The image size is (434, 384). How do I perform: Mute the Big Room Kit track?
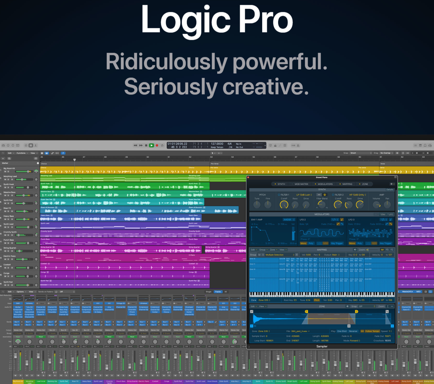pos(5,172)
